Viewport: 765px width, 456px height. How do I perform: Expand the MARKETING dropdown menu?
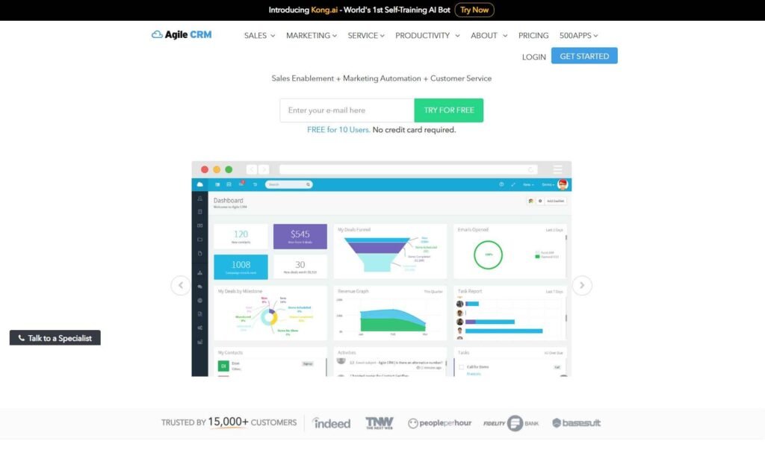pos(312,36)
